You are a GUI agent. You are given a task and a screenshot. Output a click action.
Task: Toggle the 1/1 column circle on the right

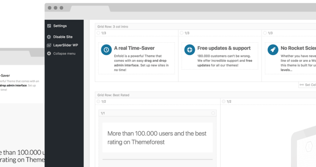click(213, 113)
